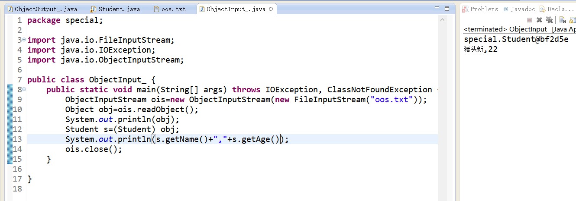Click the editor scrollbar up arrow
The image size is (576, 201).
pos(442,20)
